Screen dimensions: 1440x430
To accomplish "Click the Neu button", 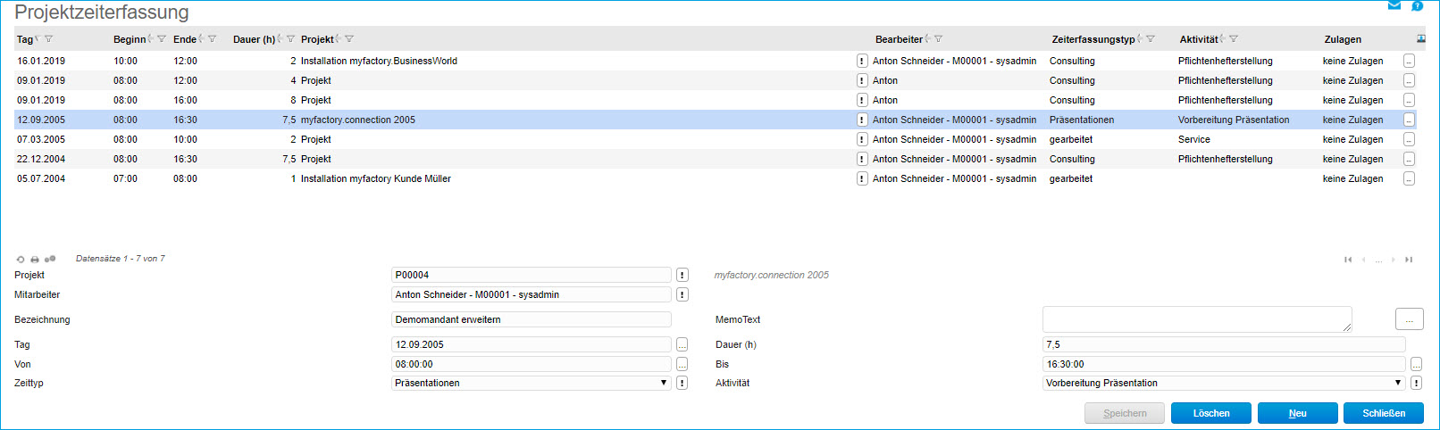I will (1297, 414).
